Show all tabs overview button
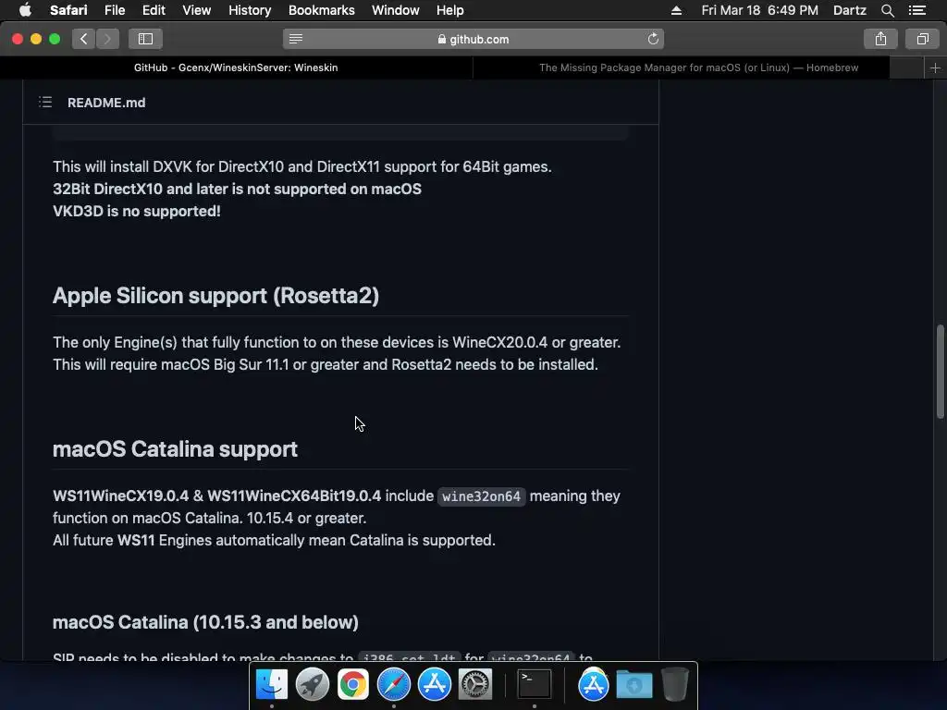 922,39
